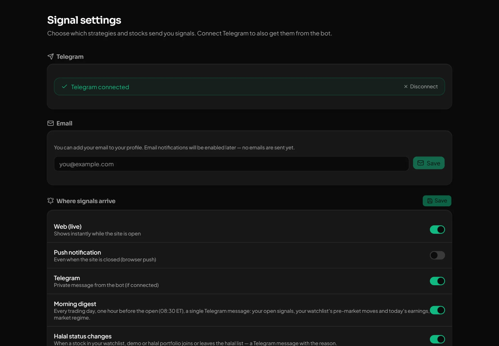Enable the Push notification toggle
499x346 pixels.
pyautogui.click(x=437, y=255)
